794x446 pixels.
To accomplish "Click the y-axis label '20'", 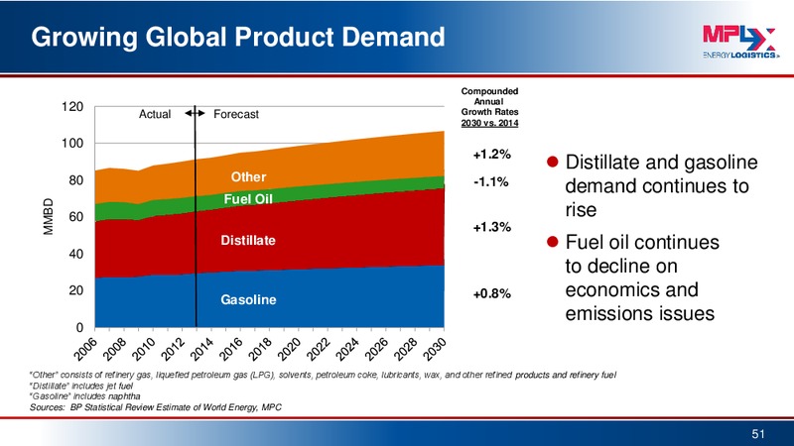I will (x=76, y=290).
